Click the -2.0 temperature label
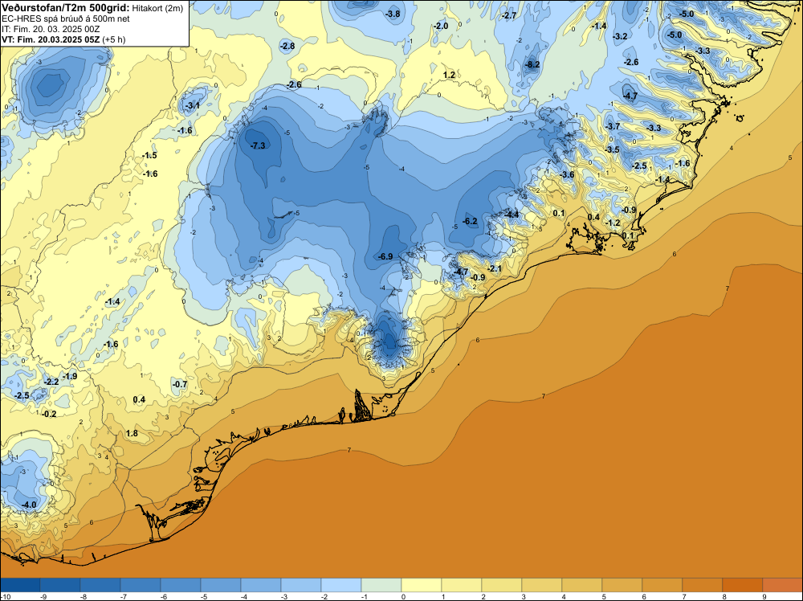803x601 pixels. tap(440, 26)
